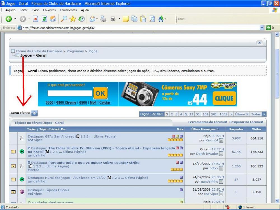Open the History clock icon
This screenshot has height=210, width=280.
tap(81, 19)
